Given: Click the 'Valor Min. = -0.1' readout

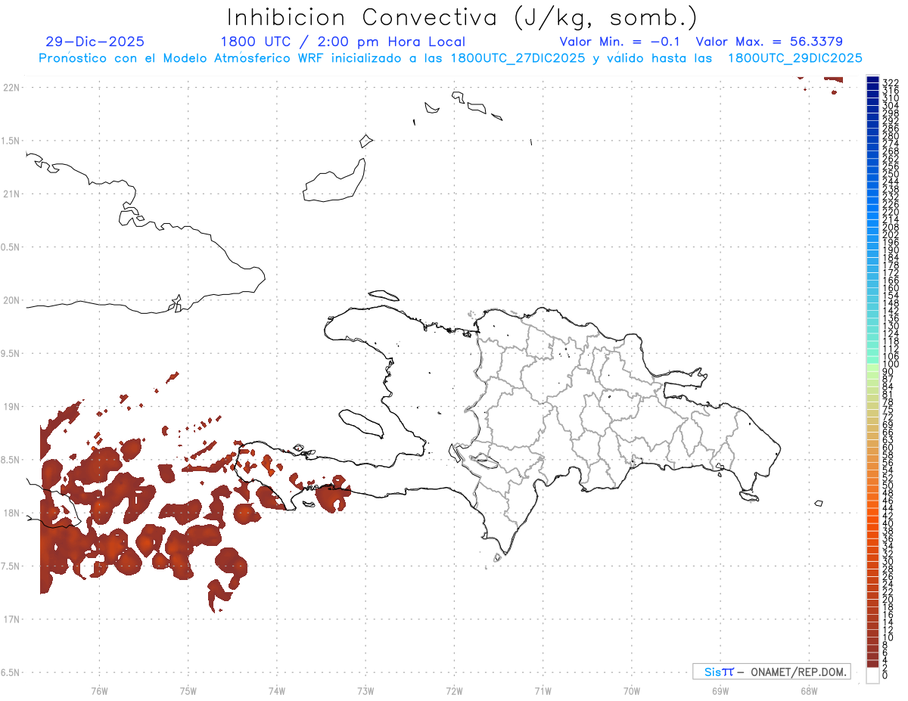Looking at the screenshot, I should tap(620, 42).
